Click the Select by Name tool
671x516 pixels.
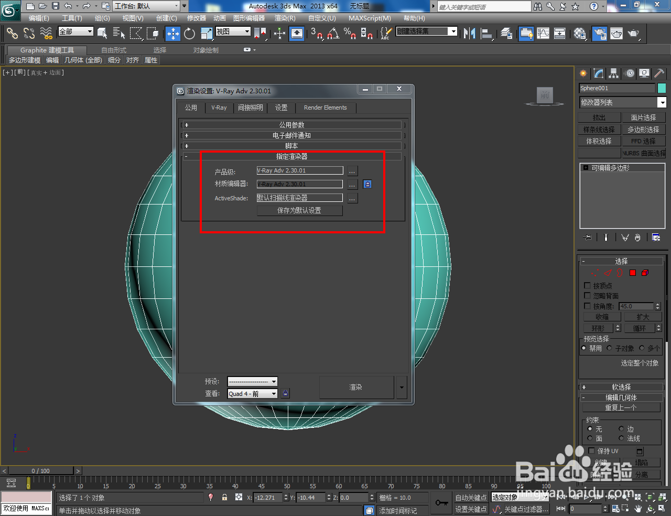[x=119, y=34]
